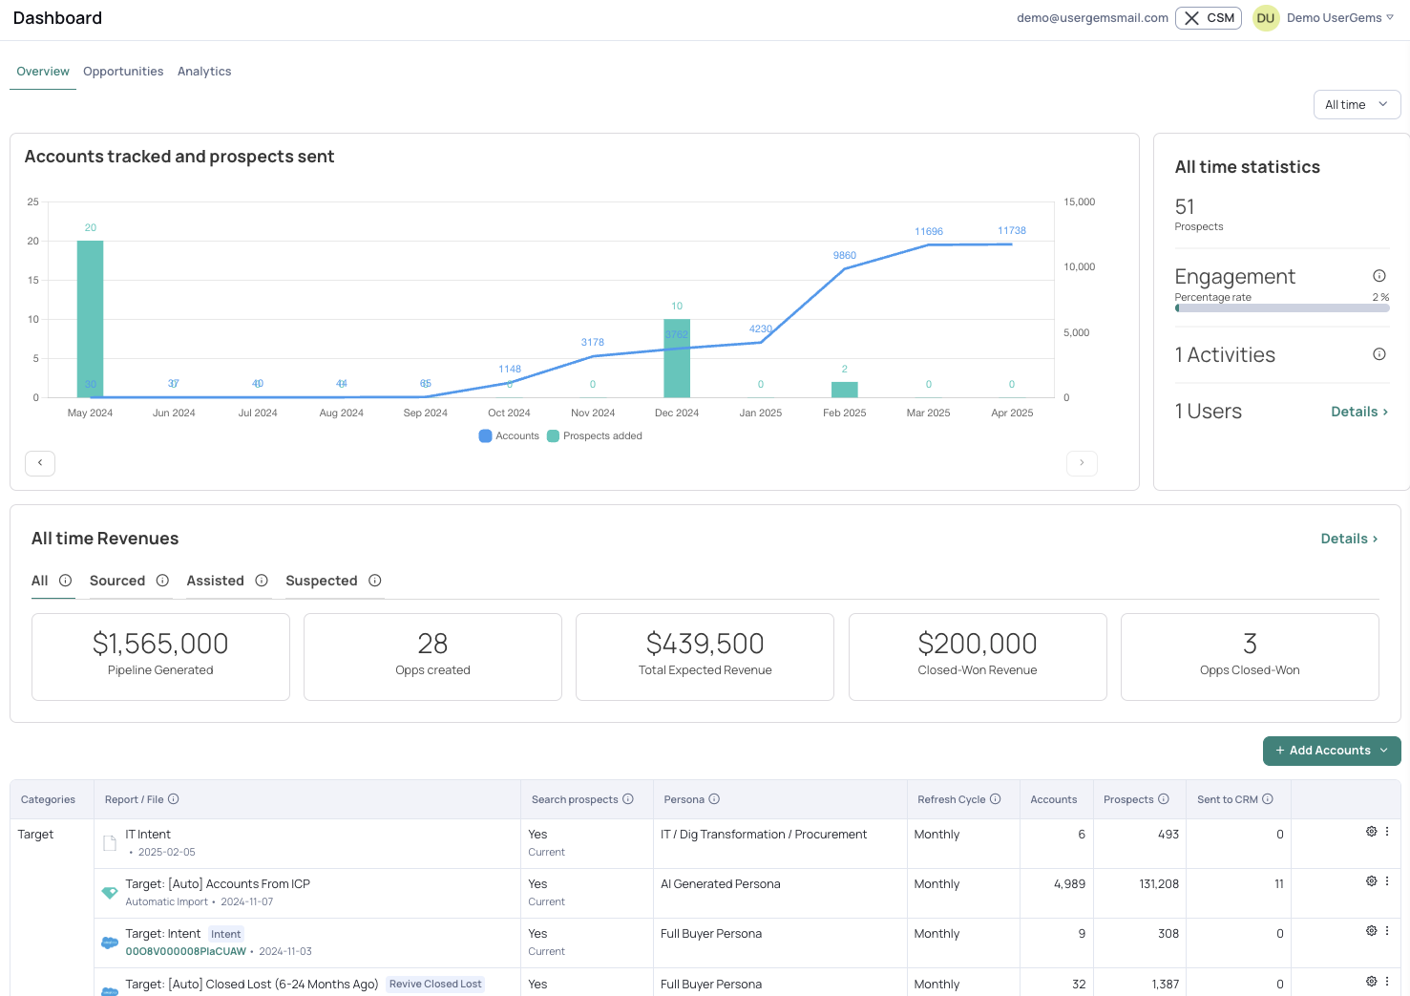Open more options for Target: Intent row
This screenshot has height=996, width=1410.
(1387, 931)
